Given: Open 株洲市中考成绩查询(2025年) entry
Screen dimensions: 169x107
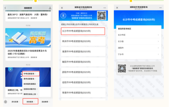Looking at the screenshot, I should pos(83,41).
